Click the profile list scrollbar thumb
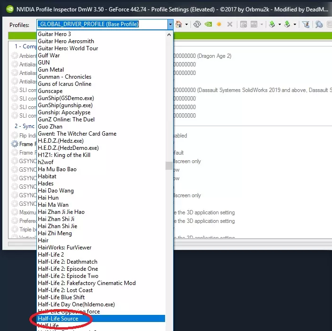 coord(169,165)
